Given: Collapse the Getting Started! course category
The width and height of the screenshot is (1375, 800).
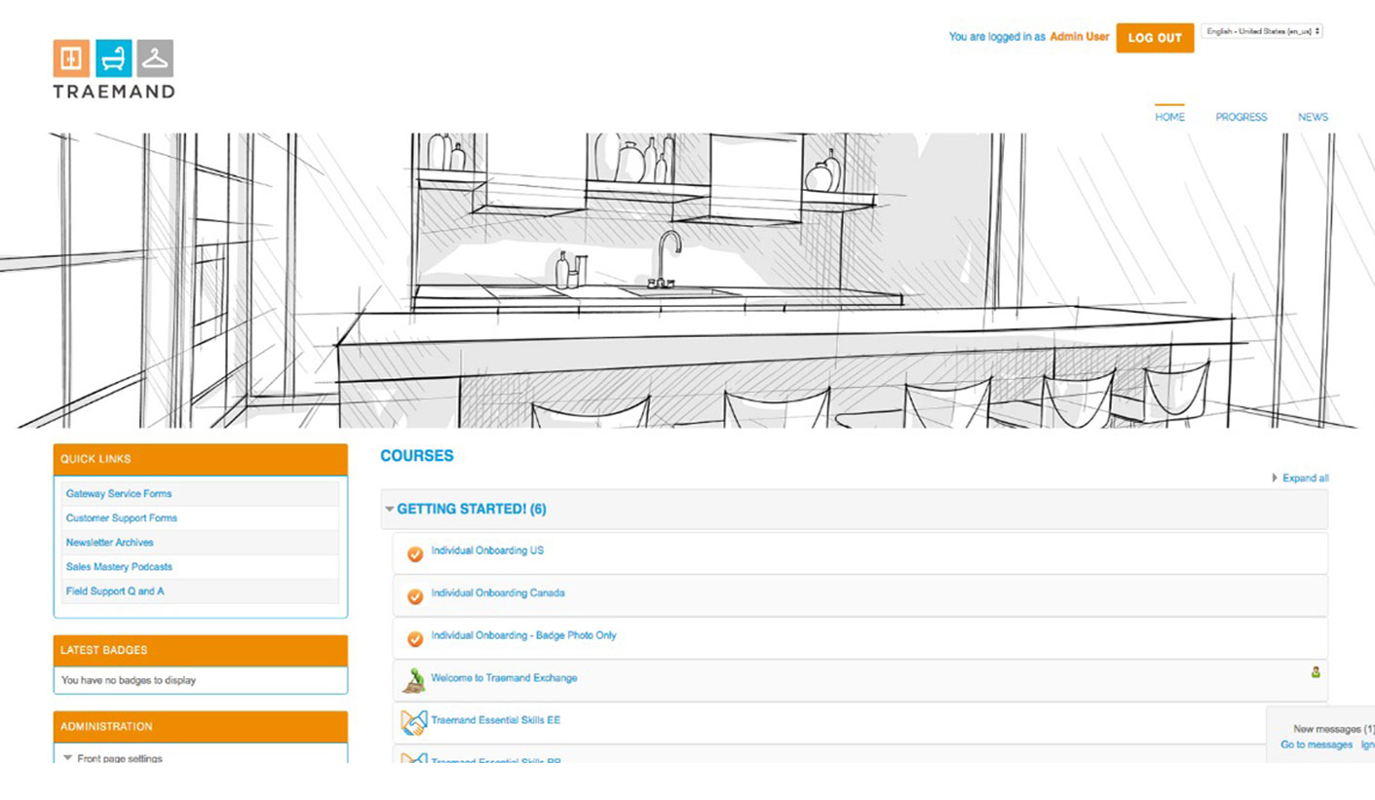Looking at the screenshot, I should [x=390, y=510].
